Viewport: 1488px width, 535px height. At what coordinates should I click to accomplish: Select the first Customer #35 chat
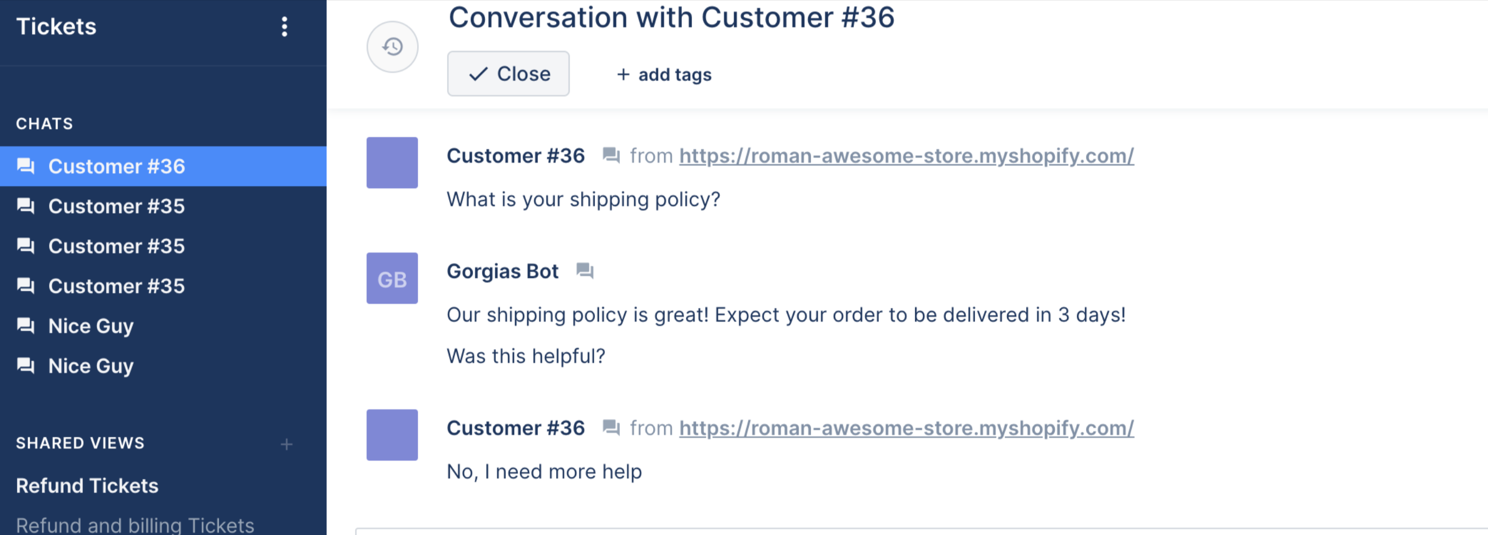[x=163, y=206]
